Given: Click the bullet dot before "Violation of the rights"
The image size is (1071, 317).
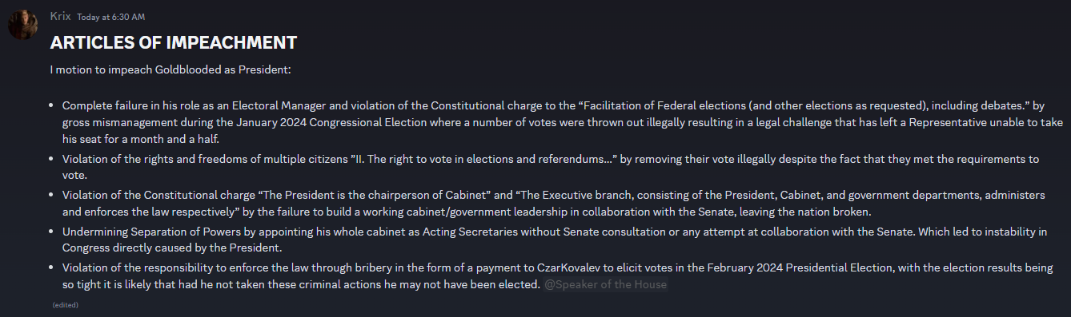Looking at the screenshot, I should tap(53, 160).
